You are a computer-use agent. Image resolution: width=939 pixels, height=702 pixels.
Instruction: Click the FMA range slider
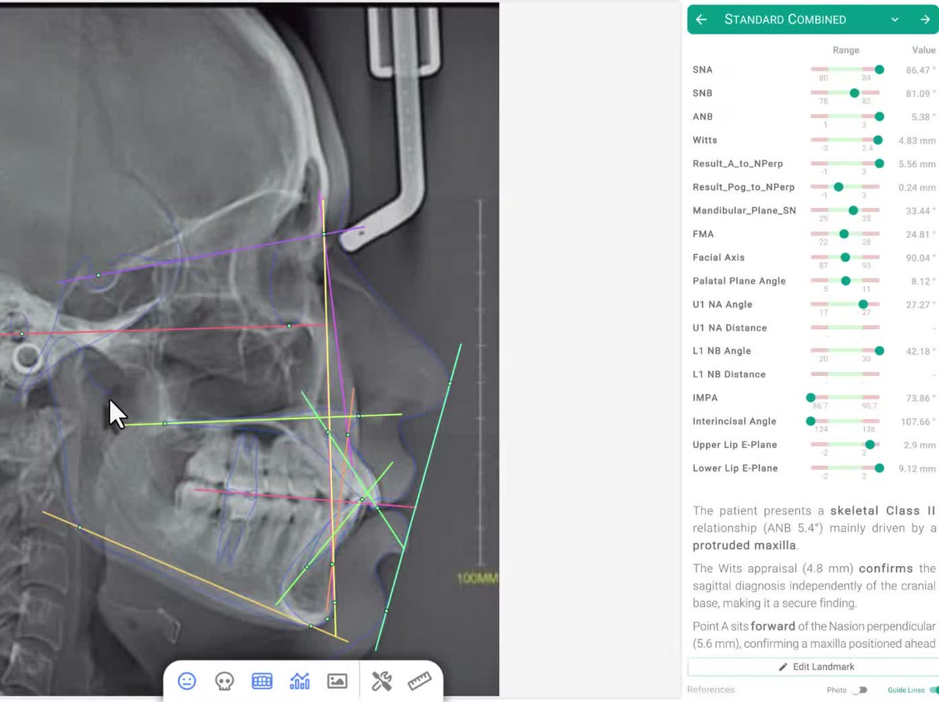(845, 234)
